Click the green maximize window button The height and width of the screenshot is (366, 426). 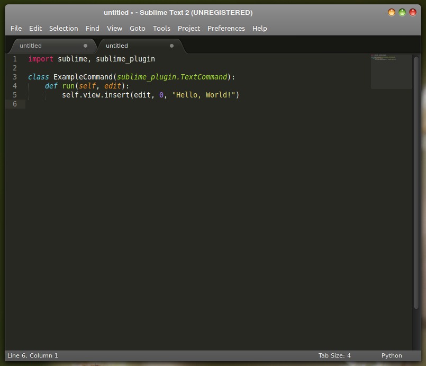402,13
